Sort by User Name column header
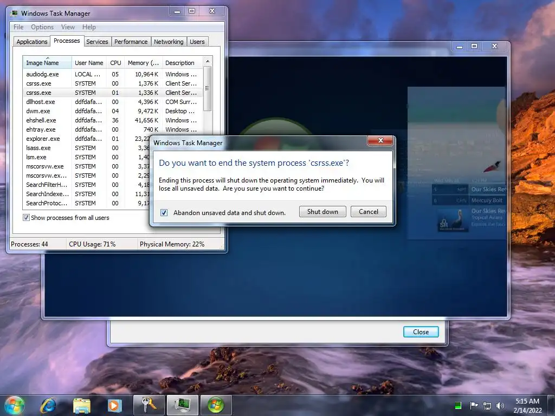The height and width of the screenshot is (416, 555). 89,63
